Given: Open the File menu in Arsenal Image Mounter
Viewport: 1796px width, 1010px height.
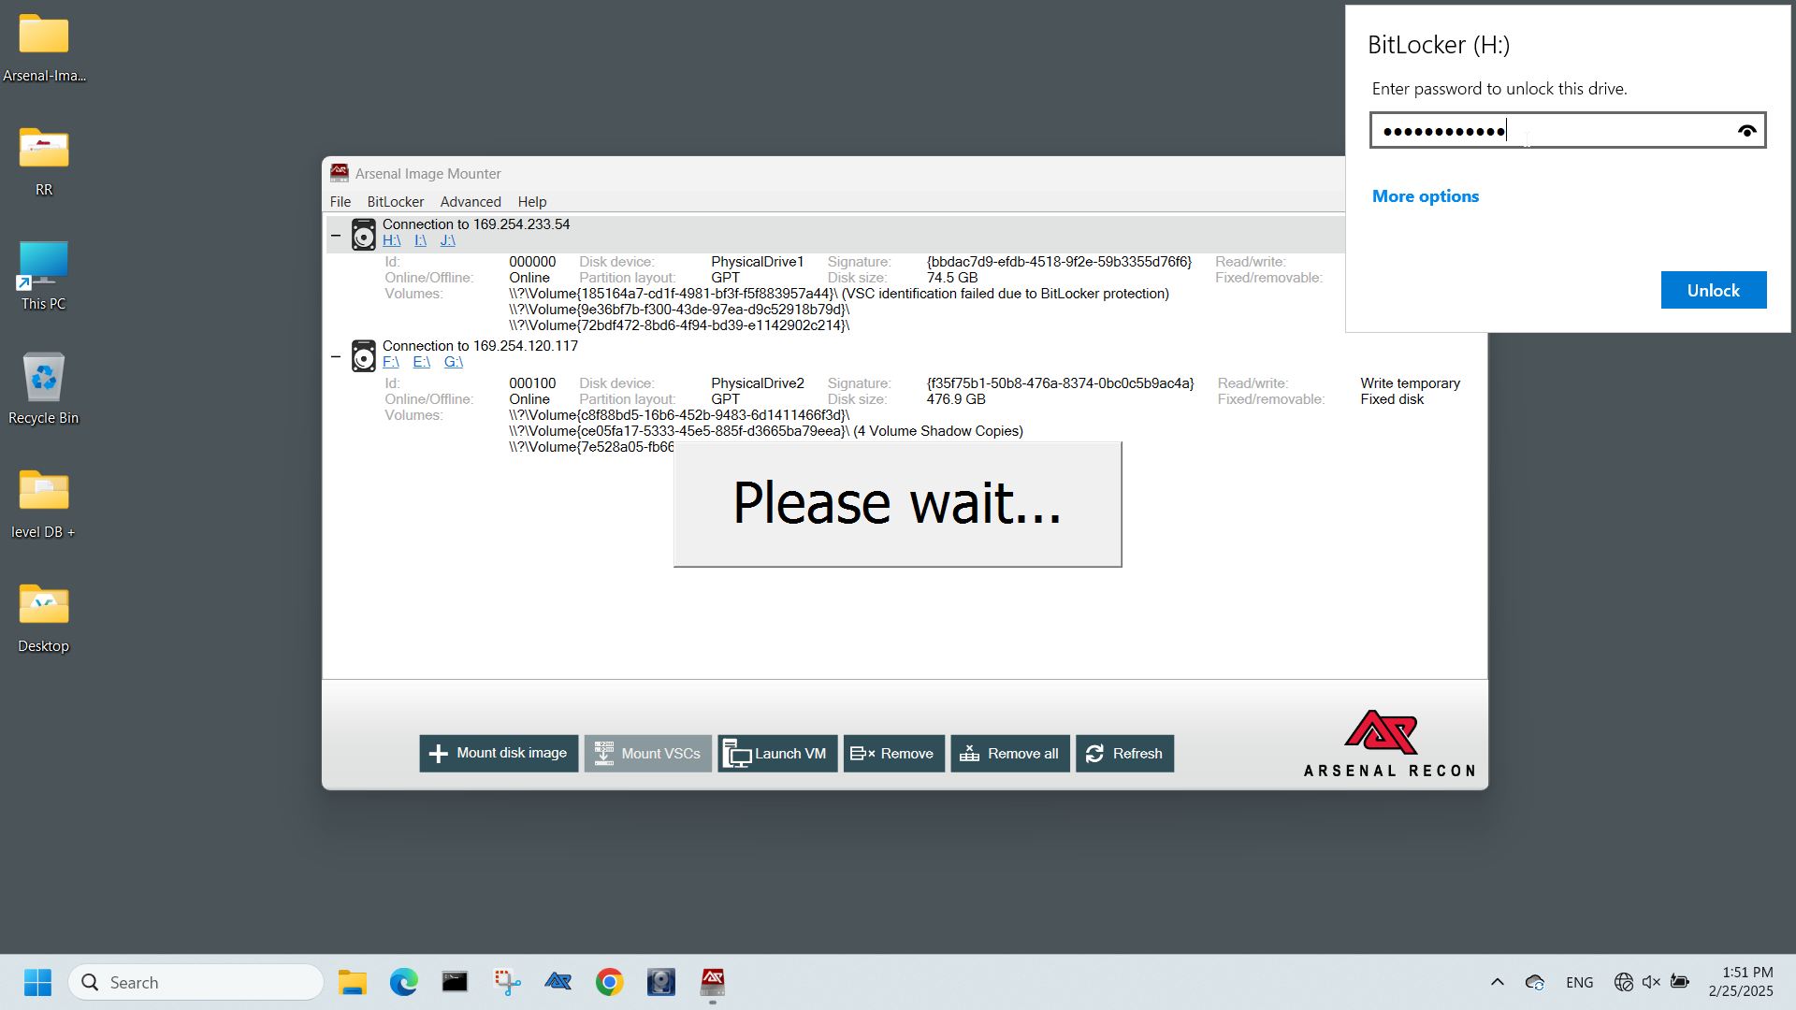Looking at the screenshot, I should coord(340,202).
